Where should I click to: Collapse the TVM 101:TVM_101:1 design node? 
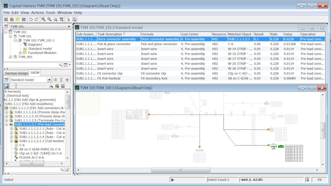pos(16,40)
